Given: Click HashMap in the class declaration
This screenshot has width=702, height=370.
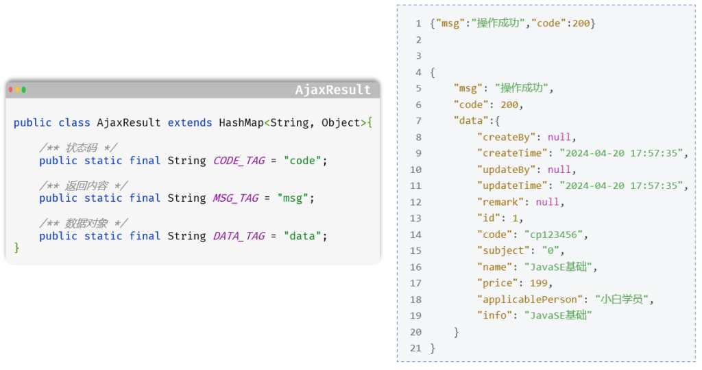Looking at the screenshot, I should pos(241,123).
